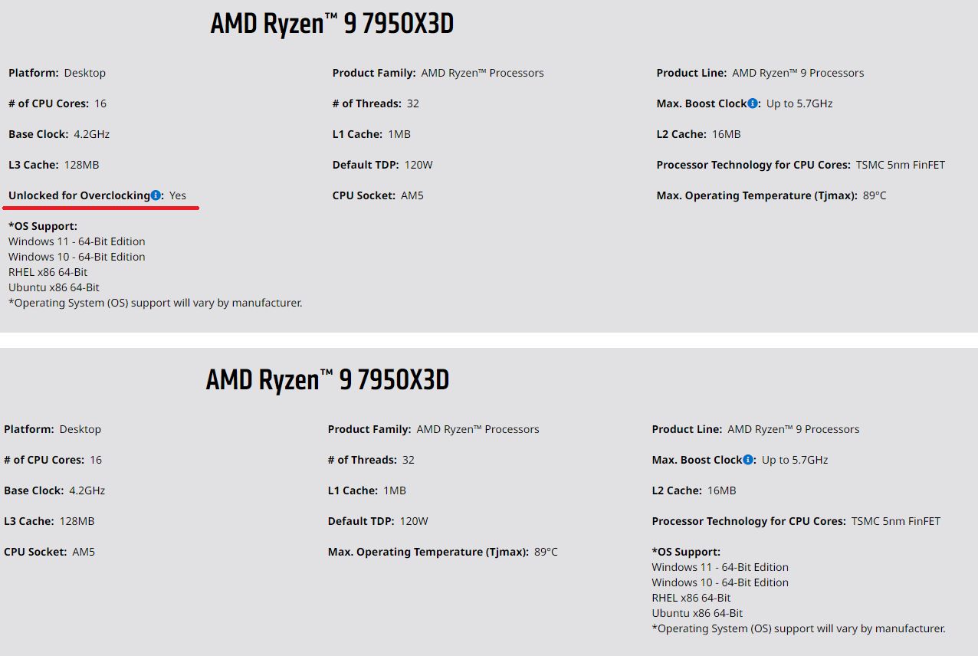Select 'L2 Cache: 16MB' in upper spec sheet
The width and height of the screenshot is (978, 656).
click(x=698, y=134)
